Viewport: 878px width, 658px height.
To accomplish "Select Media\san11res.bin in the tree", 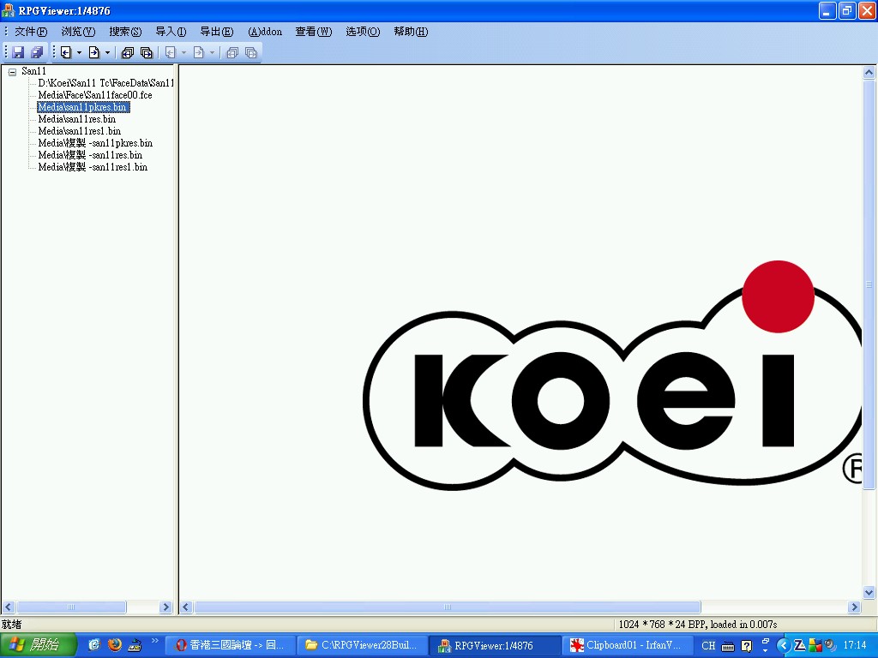I will tap(77, 119).
